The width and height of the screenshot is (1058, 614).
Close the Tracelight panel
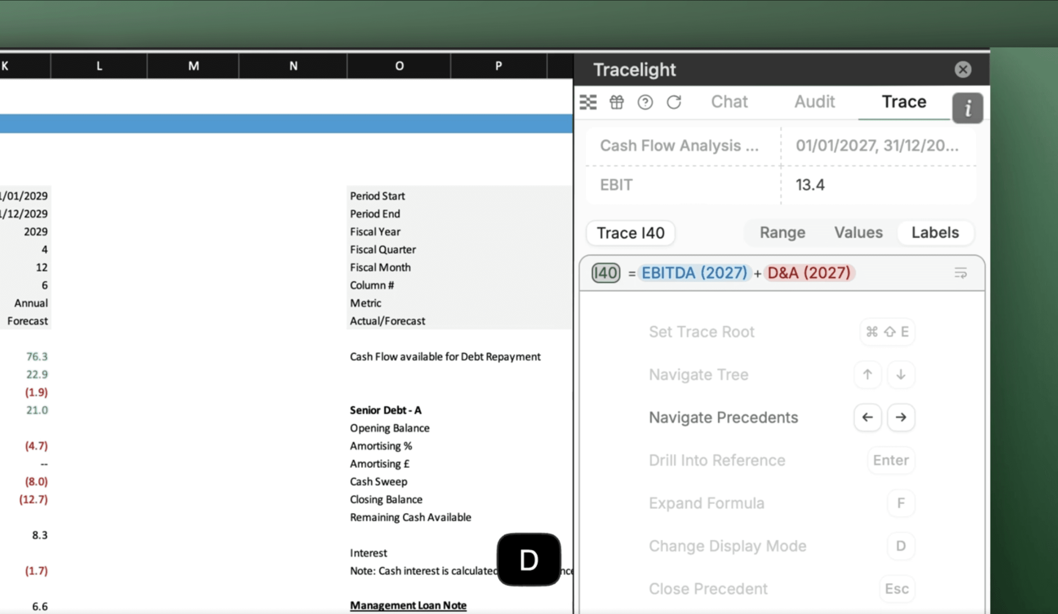(963, 69)
